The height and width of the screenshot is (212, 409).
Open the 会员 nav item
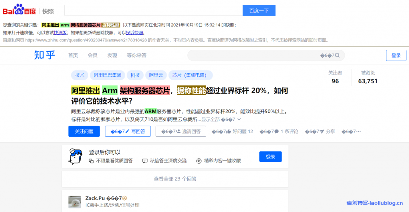pos(92,55)
